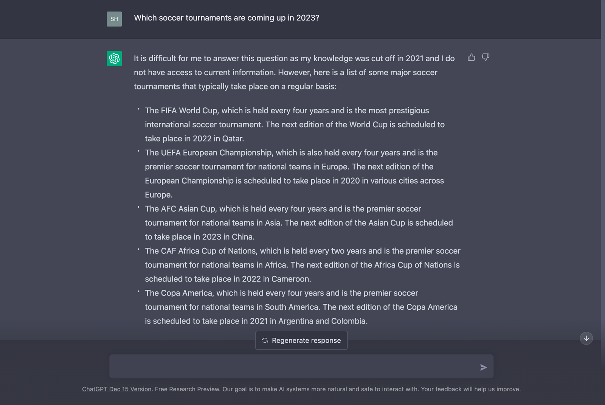Click the circular arrows regenerate icon
The image size is (605, 405).
(x=265, y=340)
